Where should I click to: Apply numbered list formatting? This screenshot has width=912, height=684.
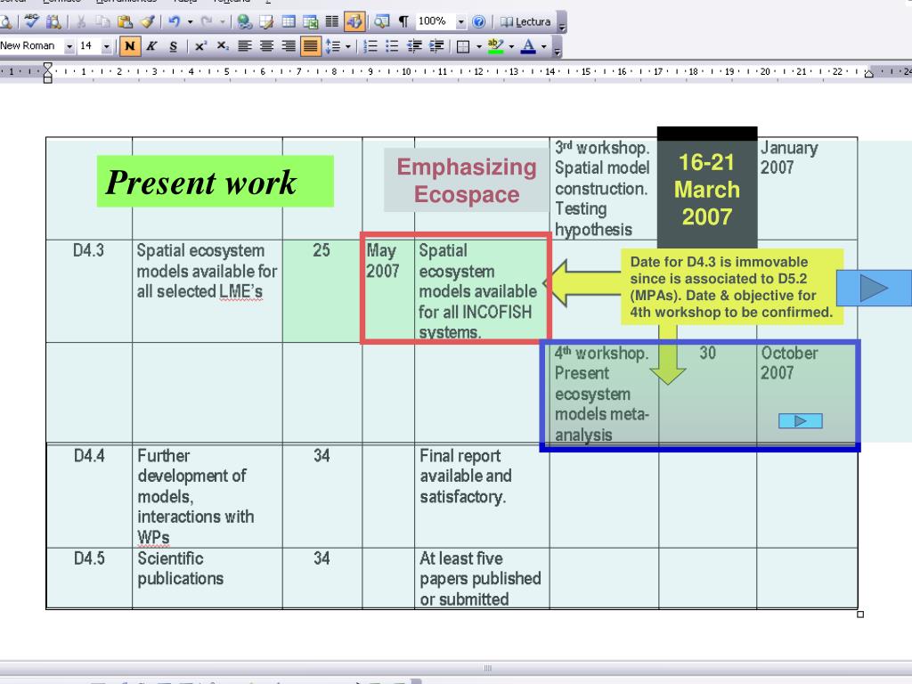click(370, 46)
